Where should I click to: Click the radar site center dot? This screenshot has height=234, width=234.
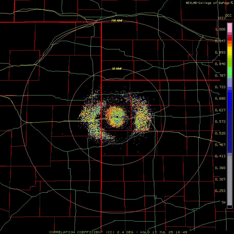tap(117, 117)
